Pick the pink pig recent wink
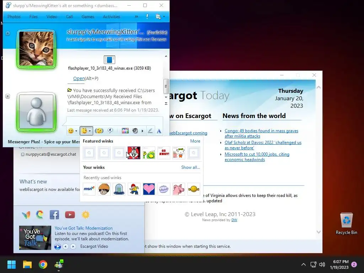 coord(179,189)
